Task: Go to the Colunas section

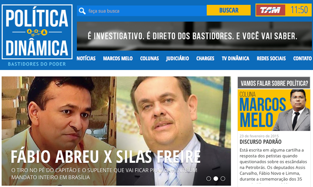Action: click(149, 59)
